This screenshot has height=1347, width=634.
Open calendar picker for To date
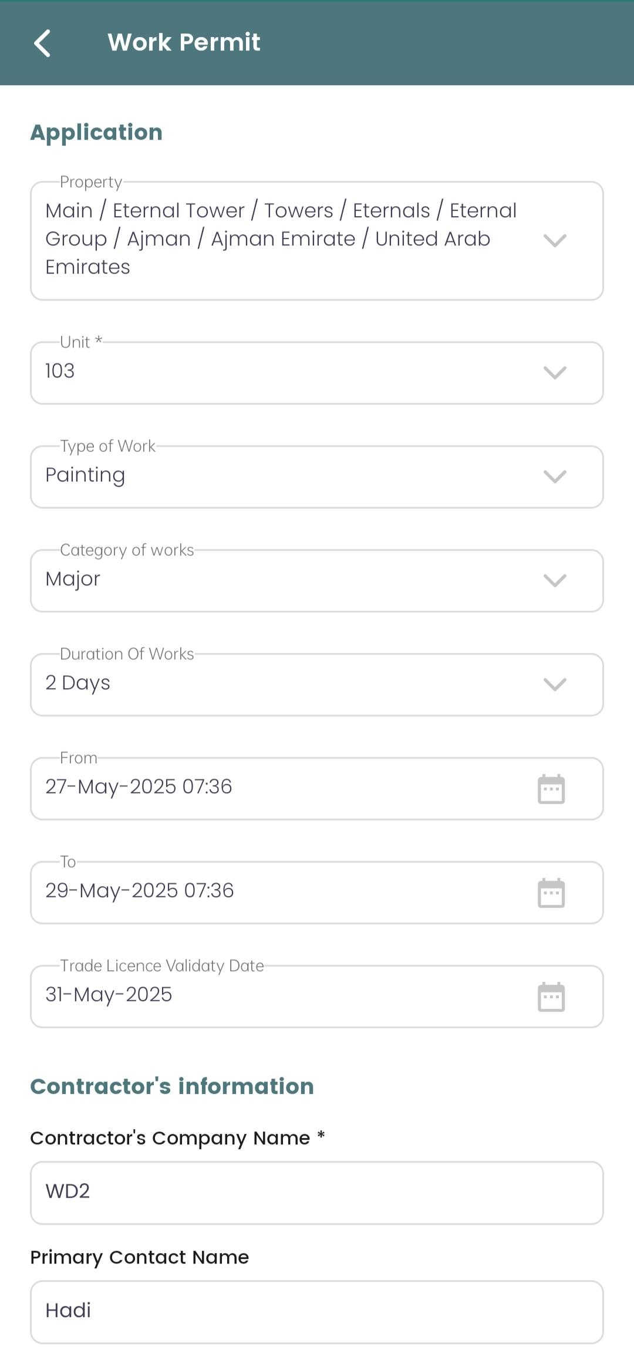(551, 893)
